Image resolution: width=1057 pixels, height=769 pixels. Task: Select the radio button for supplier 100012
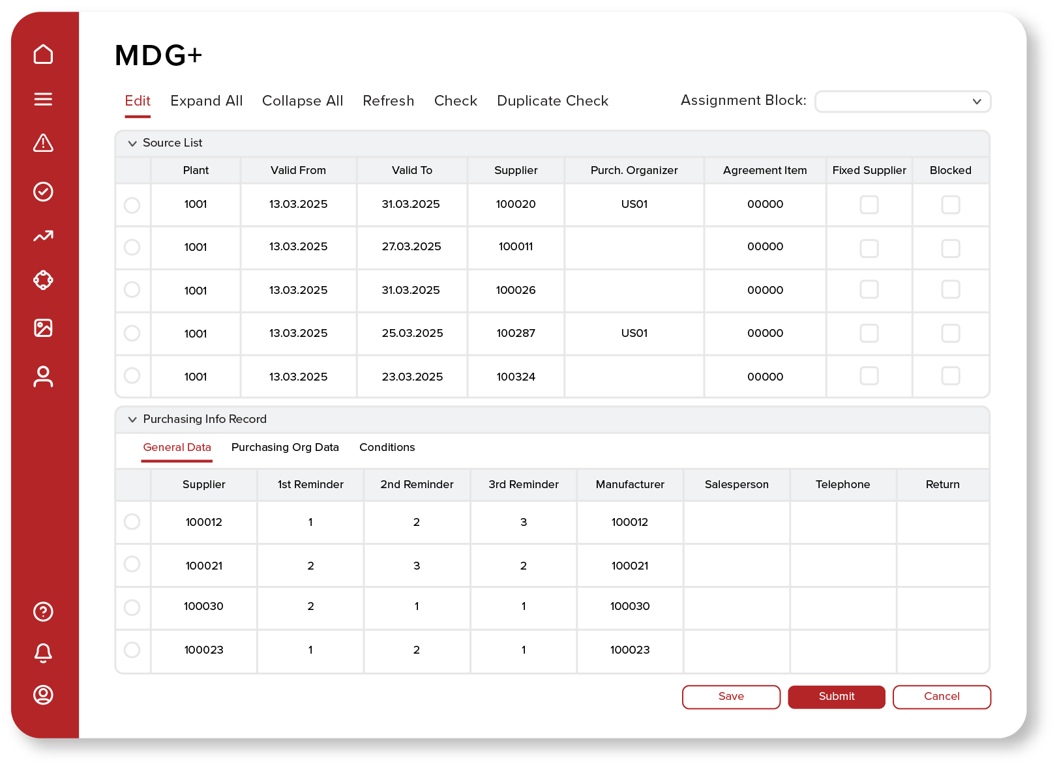pyautogui.click(x=132, y=522)
